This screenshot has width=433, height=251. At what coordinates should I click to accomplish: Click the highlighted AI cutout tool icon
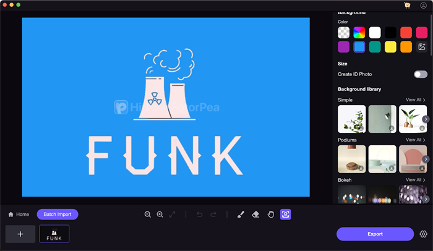click(x=285, y=215)
